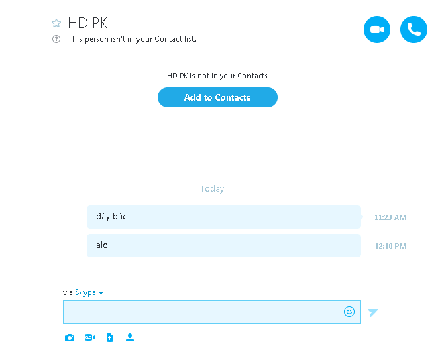Viewport: 440px width, 348px height.
Task: Open the emoticon picker
Action: coord(349,312)
